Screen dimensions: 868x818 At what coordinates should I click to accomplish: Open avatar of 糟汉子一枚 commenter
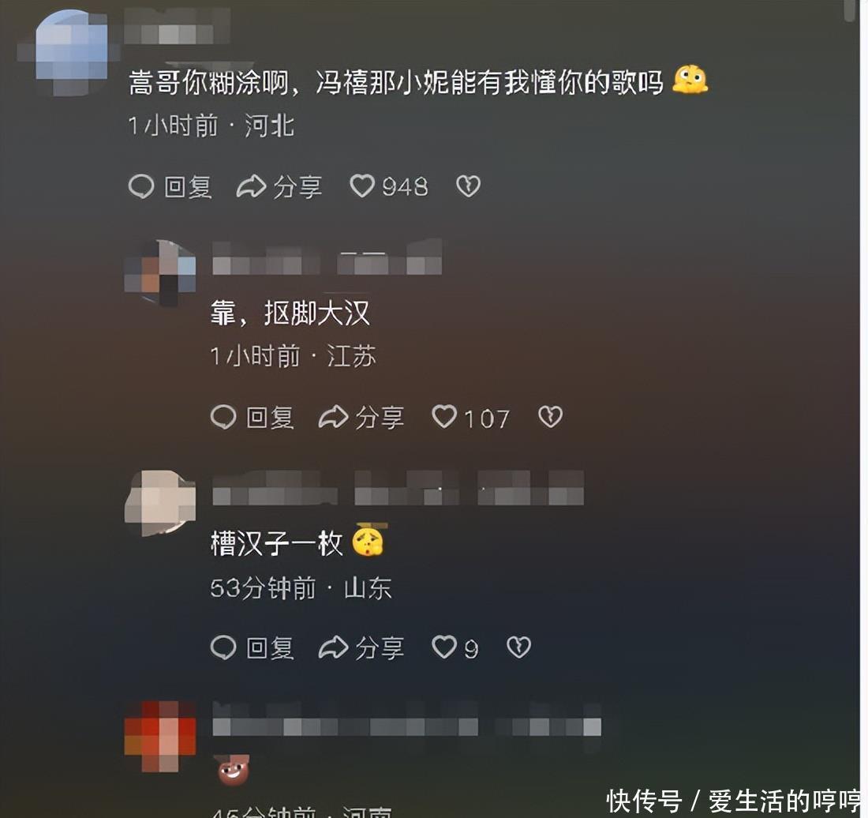pyautogui.click(x=160, y=503)
